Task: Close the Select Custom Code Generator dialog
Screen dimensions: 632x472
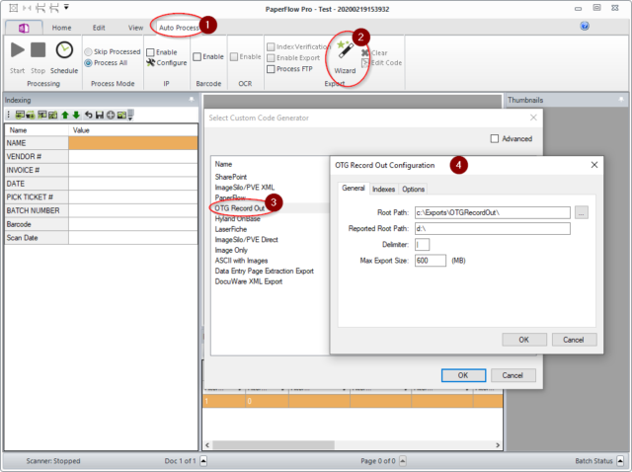Action: point(533,118)
